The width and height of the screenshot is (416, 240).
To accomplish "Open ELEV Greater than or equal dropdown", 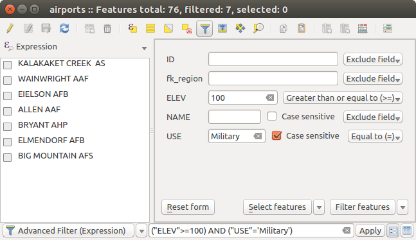I will (x=343, y=98).
